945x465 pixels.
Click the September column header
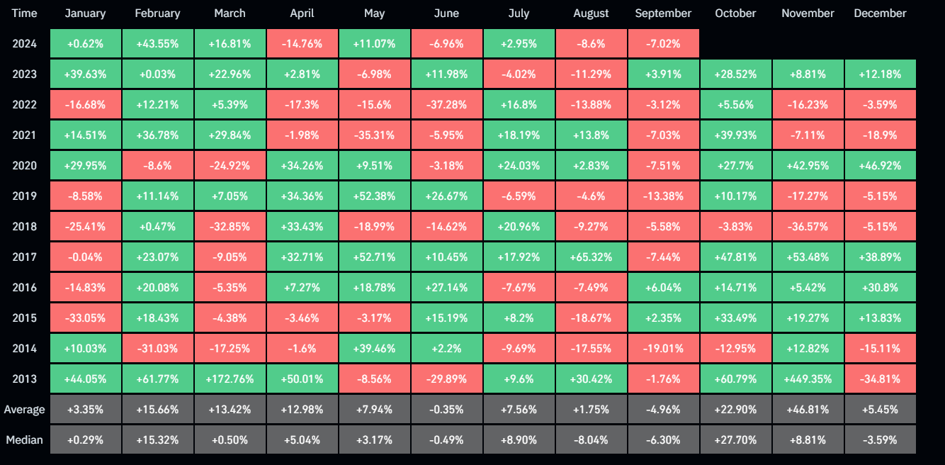pos(663,13)
